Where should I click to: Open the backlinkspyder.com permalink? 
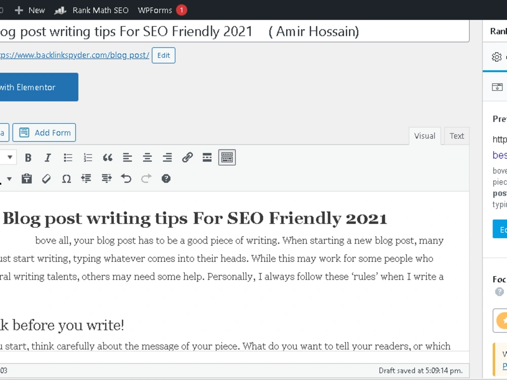point(75,55)
